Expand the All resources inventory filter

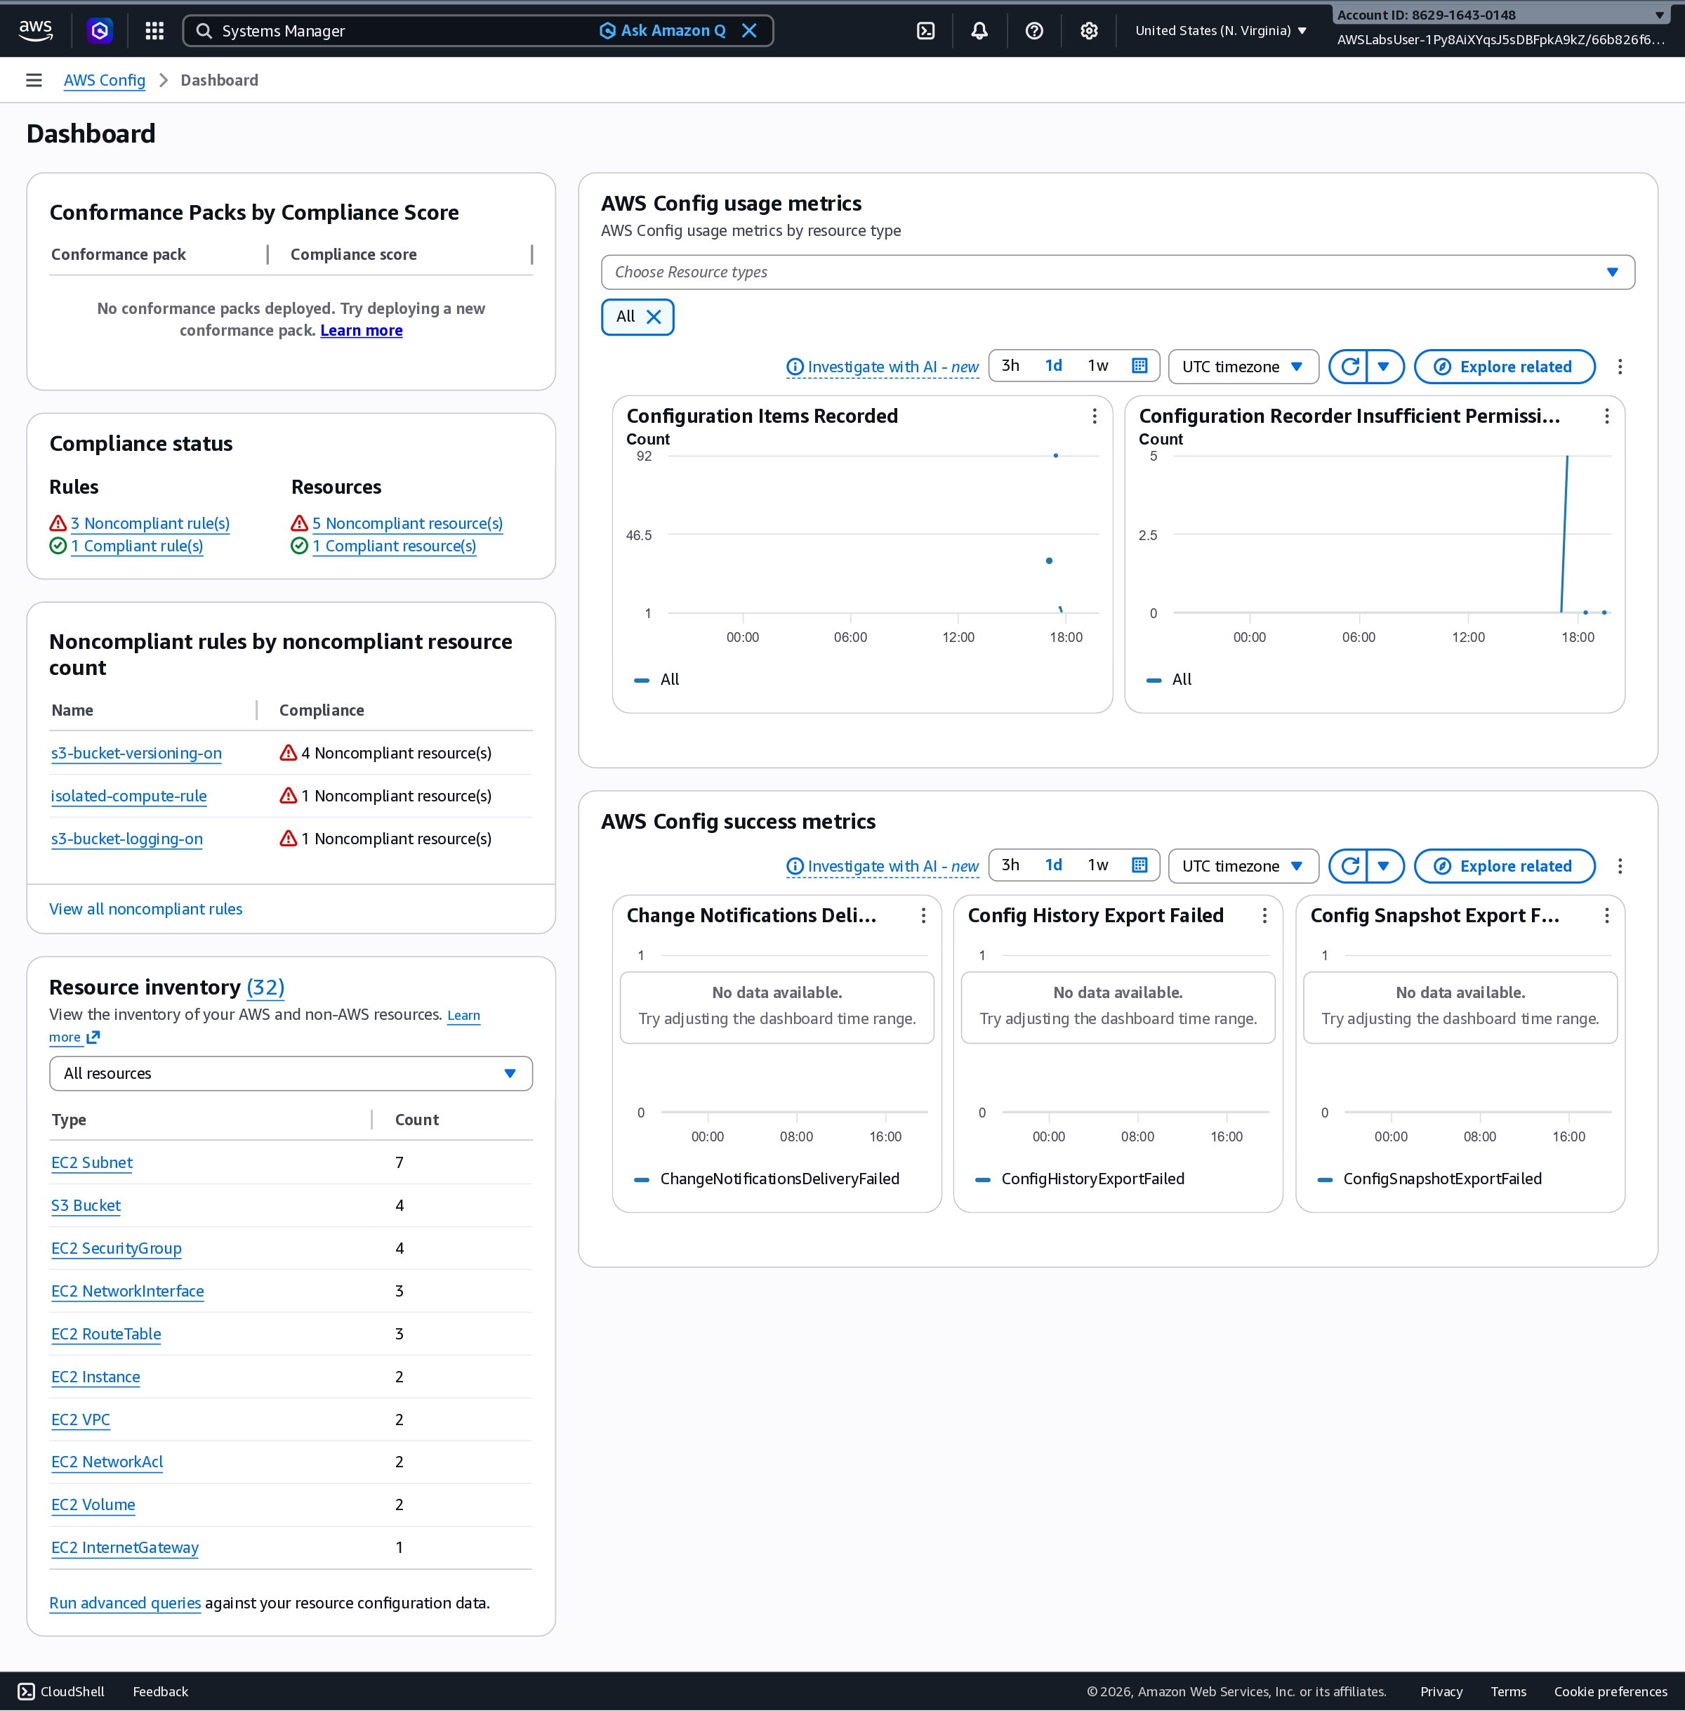[291, 1074]
